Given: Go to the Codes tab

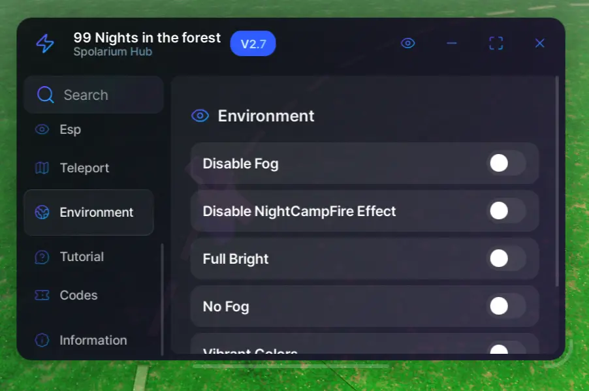Looking at the screenshot, I should [78, 295].
